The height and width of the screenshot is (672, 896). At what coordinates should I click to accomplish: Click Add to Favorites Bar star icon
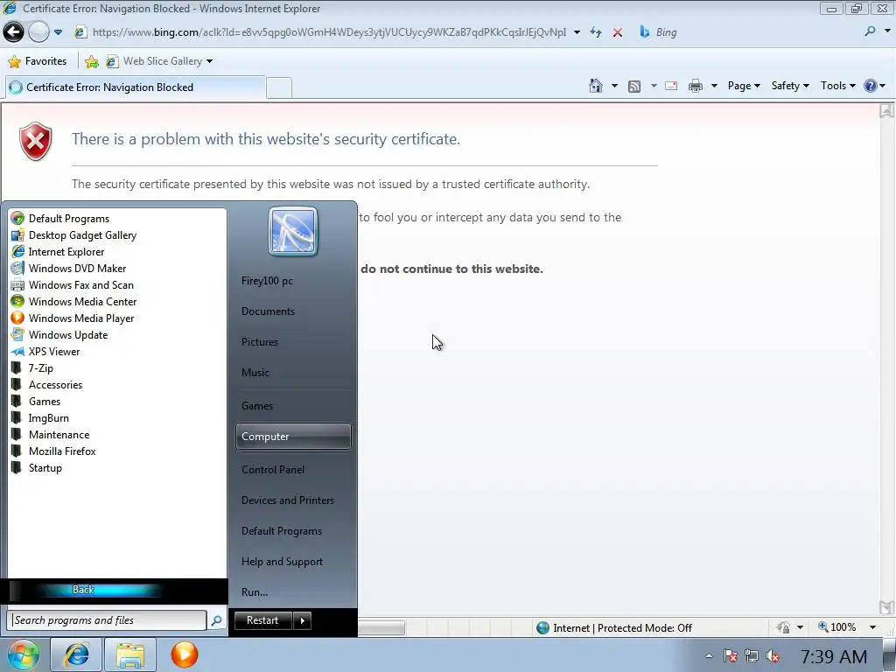tap(91, 62)
